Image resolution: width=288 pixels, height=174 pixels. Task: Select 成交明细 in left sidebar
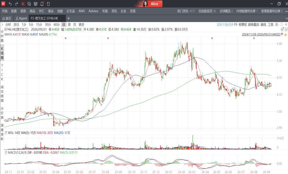[x=2, y=94]
